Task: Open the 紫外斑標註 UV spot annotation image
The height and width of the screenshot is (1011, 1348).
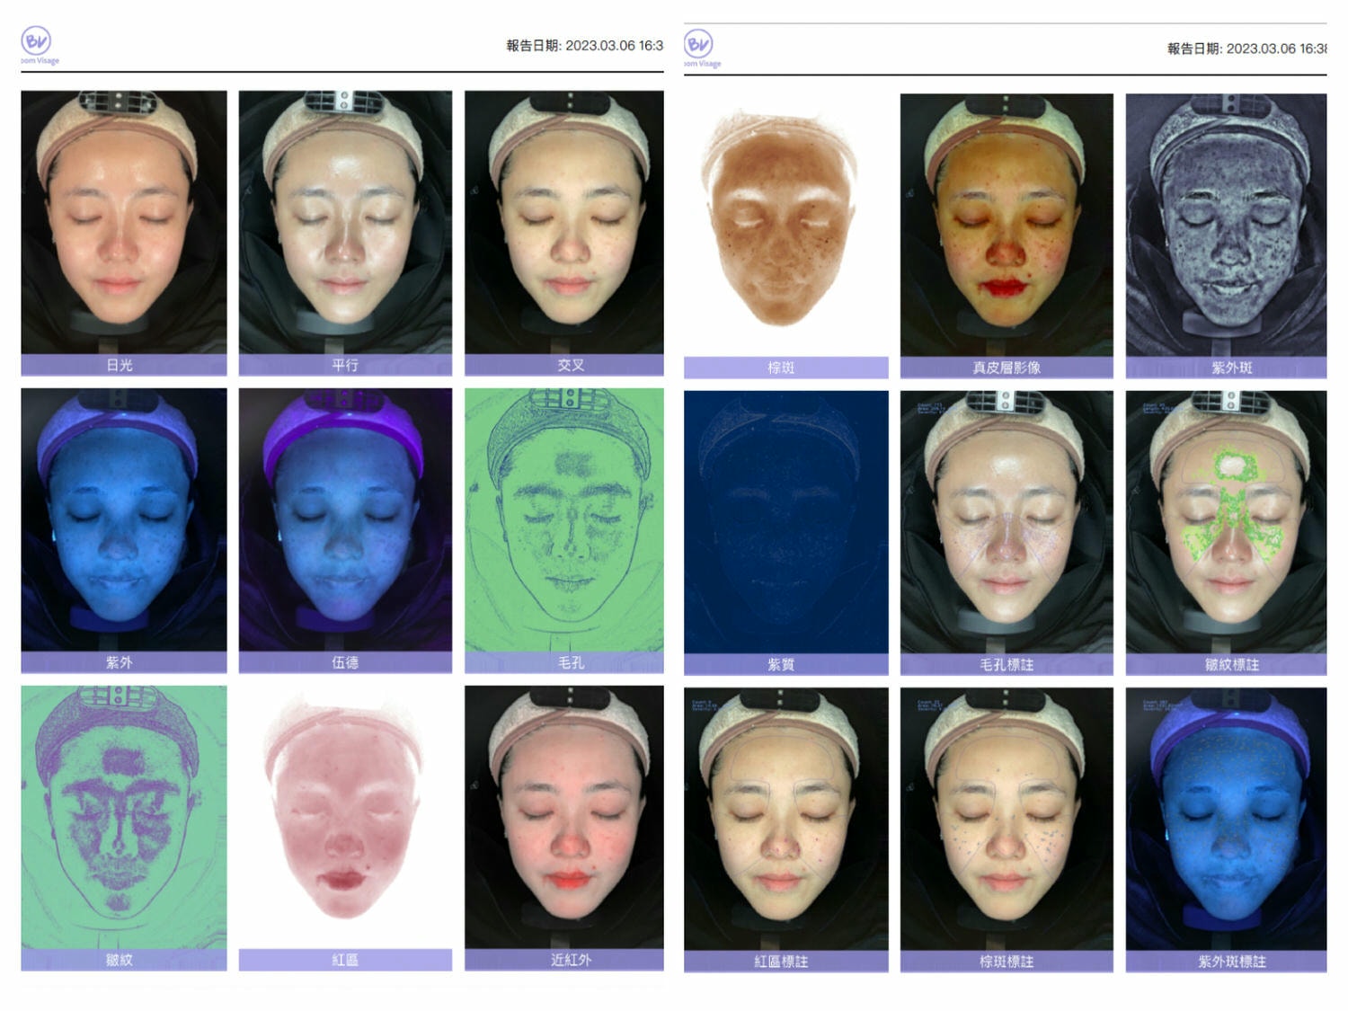Action: [1226, 820]
